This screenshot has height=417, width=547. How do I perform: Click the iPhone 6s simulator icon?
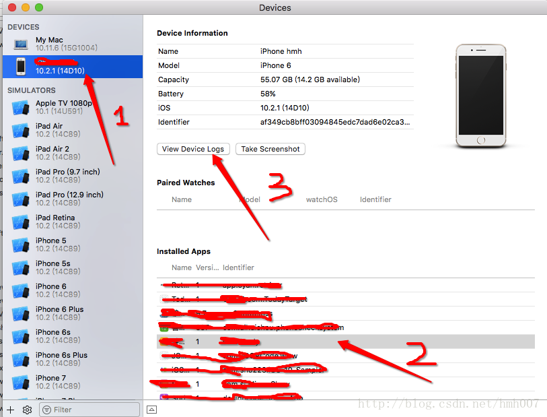(21, 337)
